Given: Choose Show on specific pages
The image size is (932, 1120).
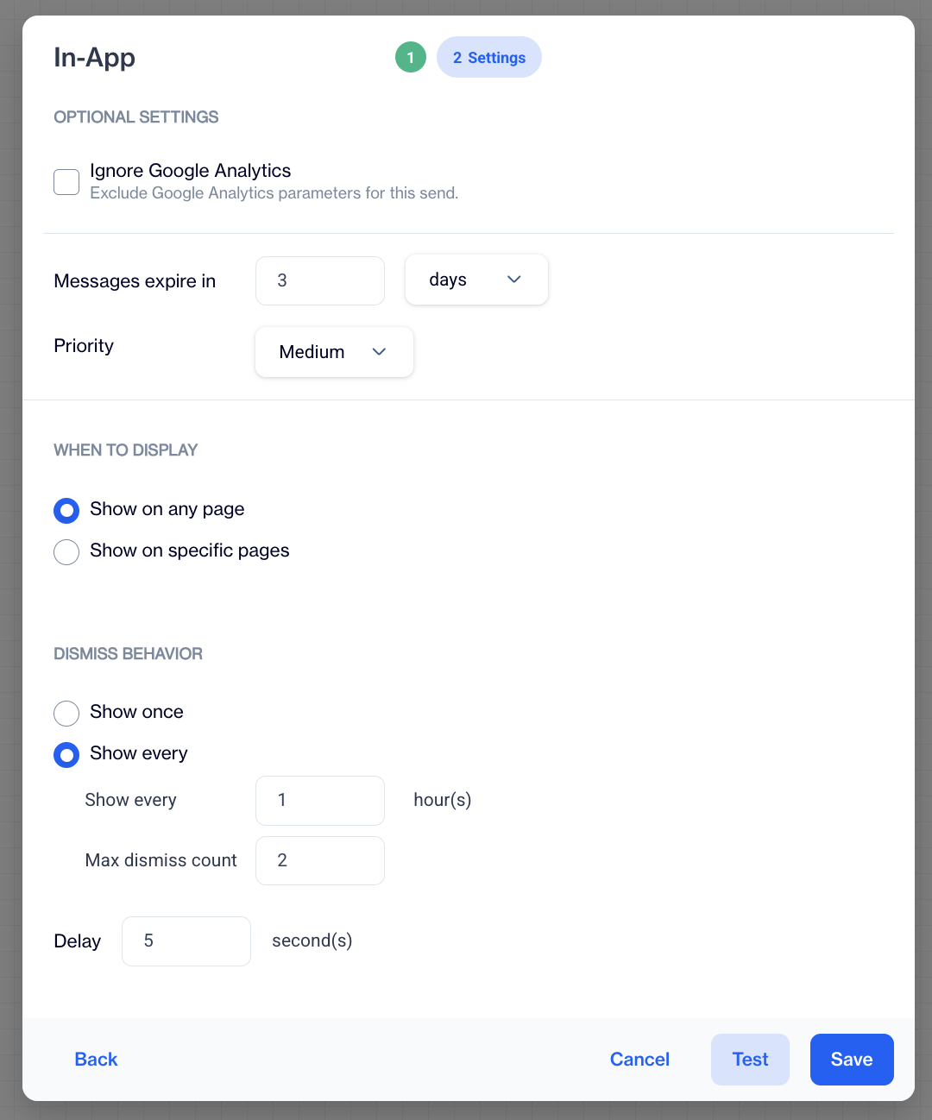Looking at the screenshot, I should click(66, 552).
